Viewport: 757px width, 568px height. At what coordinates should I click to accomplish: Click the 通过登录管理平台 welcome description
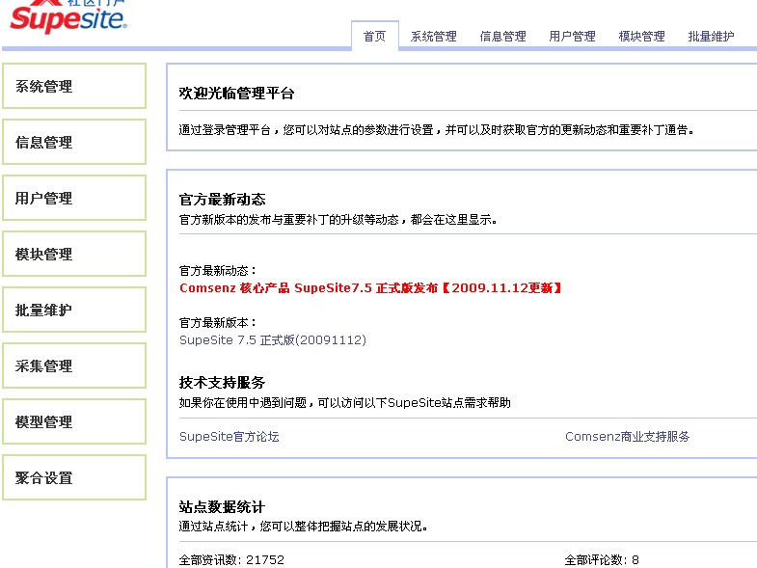click(x=437, y=130)
